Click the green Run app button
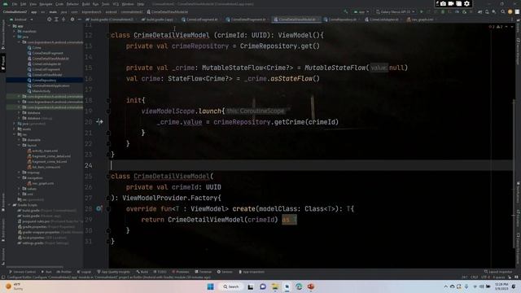 422,12
